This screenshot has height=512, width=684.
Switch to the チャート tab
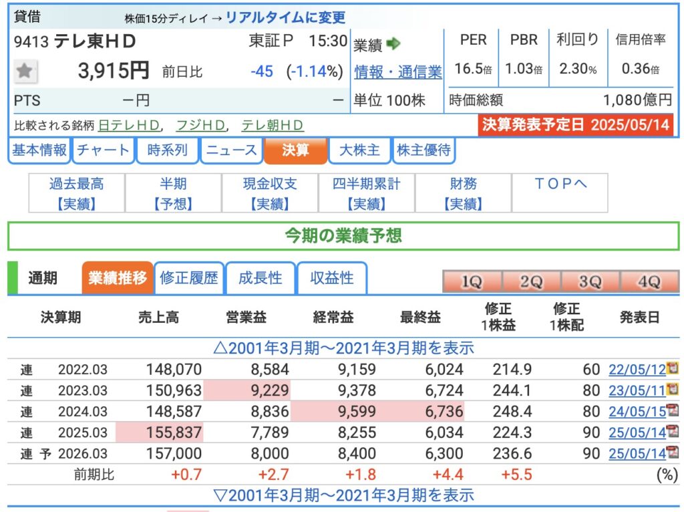[x=103, y=150]
